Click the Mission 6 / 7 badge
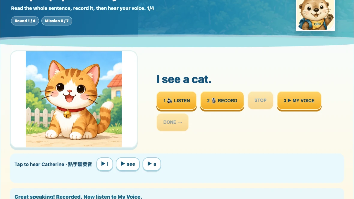This screenshot has height=199, width=354. coord(57,21)
